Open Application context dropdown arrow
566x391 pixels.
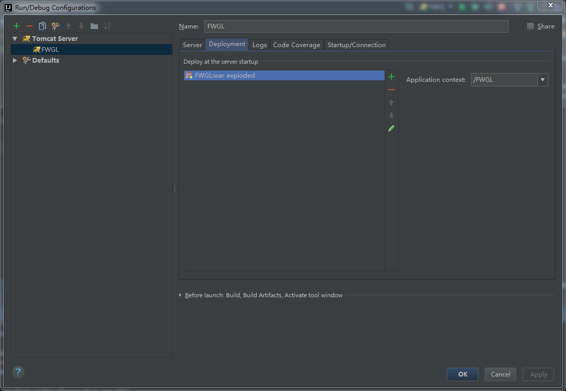tap(543, 80)
